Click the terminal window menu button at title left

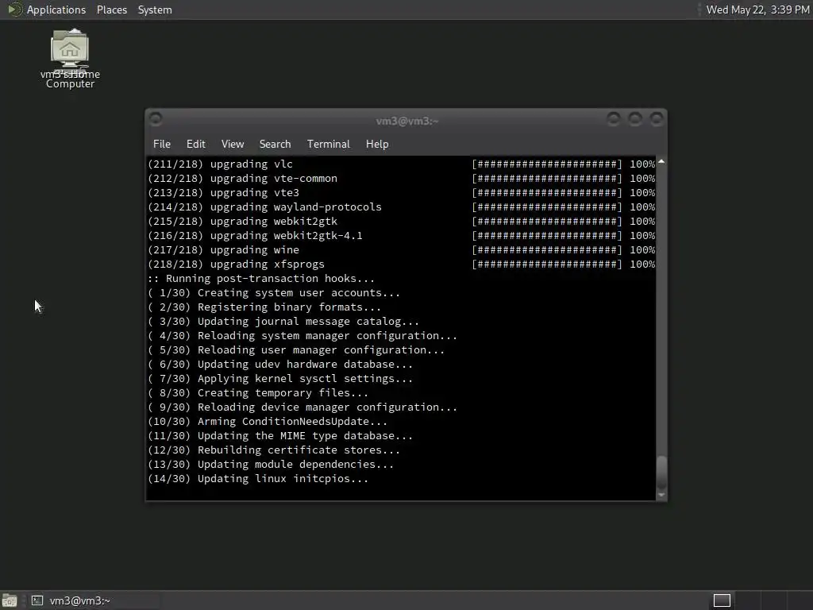pyautogui.click(x=156, y=119)
